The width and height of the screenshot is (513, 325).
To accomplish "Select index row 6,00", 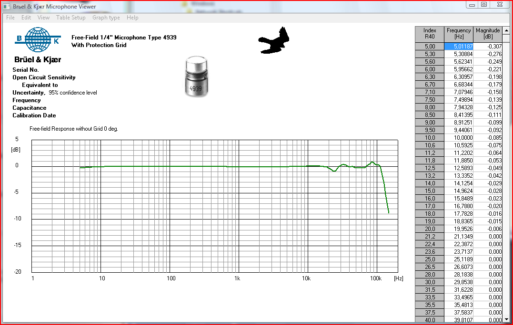I will click(430, 69).
